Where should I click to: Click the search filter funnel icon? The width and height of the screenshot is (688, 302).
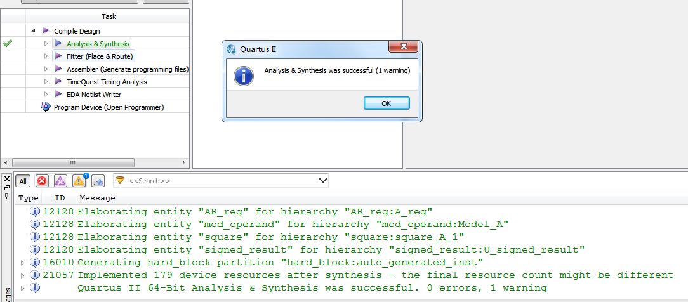120,180
